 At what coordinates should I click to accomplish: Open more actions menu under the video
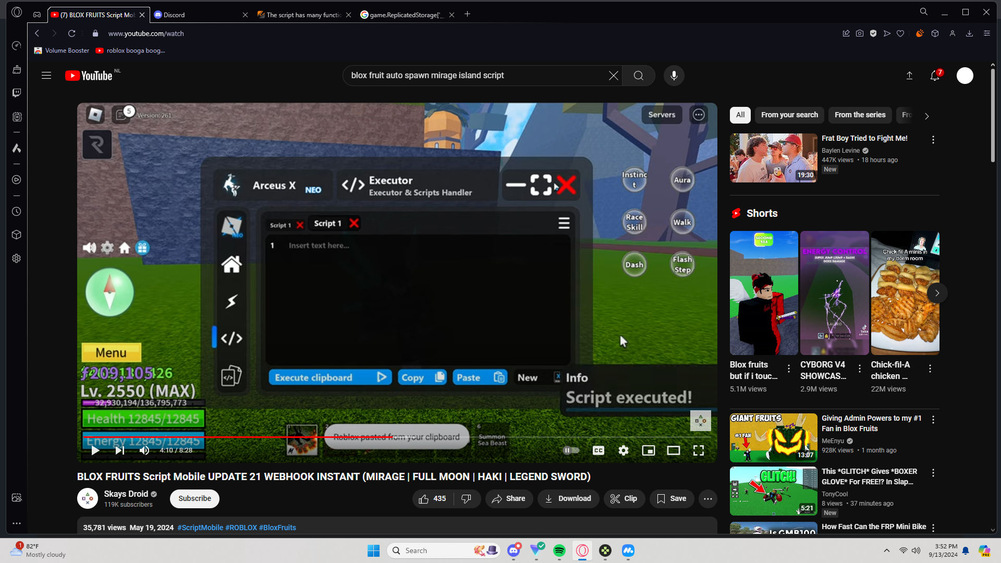pyautogui.click(x=708, y=499)
